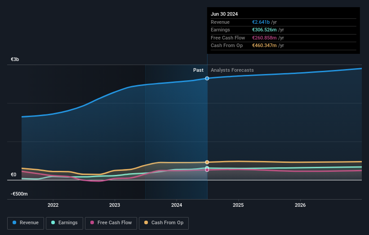Click the 2023 x-axis label
This screenshot has width=369, height=235.
(115, 205)
